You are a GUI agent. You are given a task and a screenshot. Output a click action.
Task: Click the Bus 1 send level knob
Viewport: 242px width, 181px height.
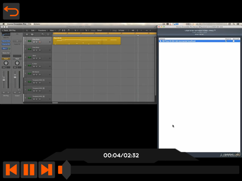(x=9, y=49)
